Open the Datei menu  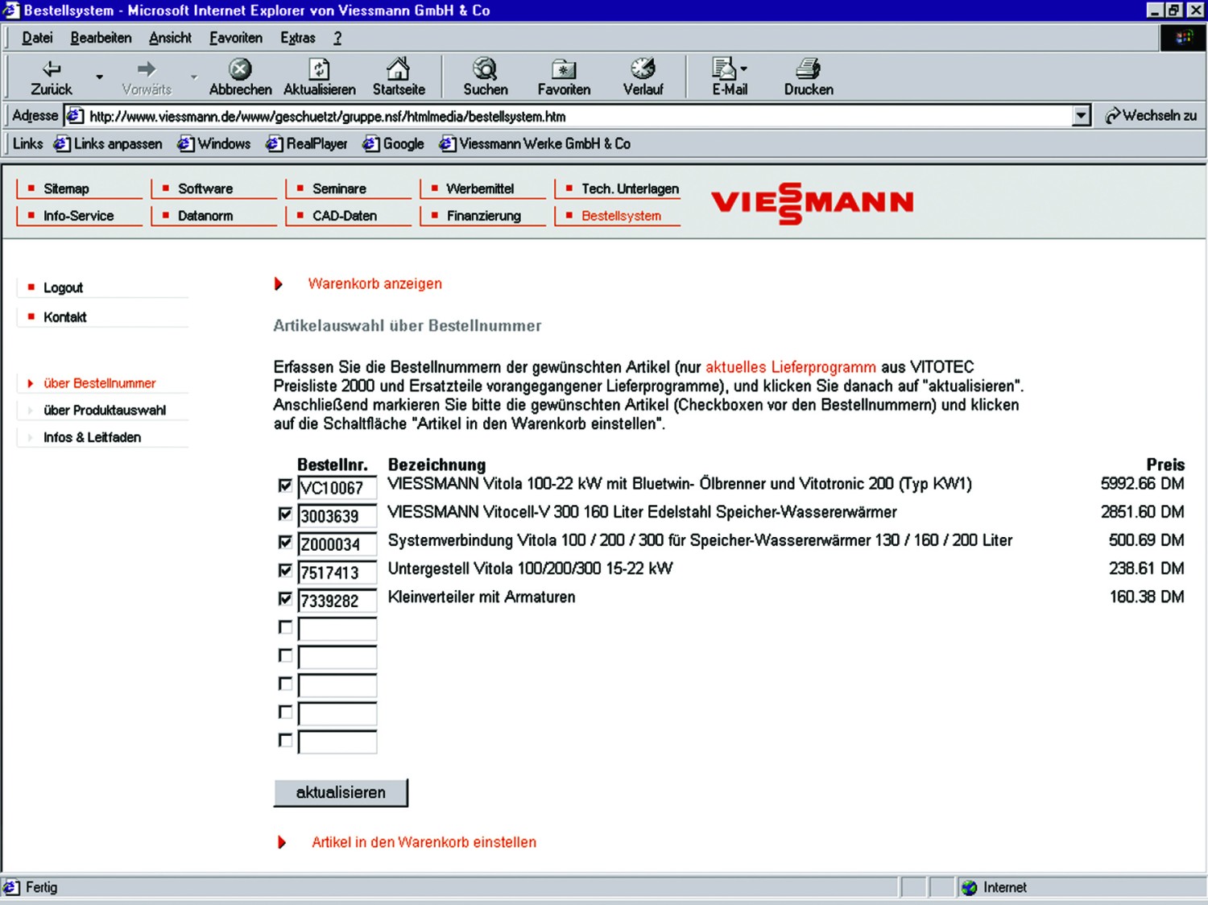pyautogui.click(x=37, y=38)
